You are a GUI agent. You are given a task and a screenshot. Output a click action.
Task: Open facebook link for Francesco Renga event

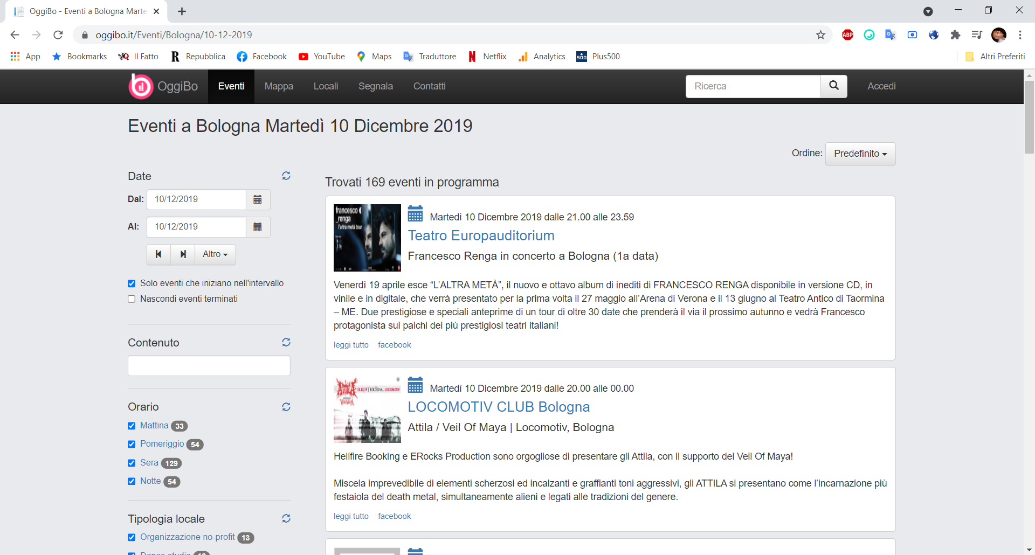(394, 345)
